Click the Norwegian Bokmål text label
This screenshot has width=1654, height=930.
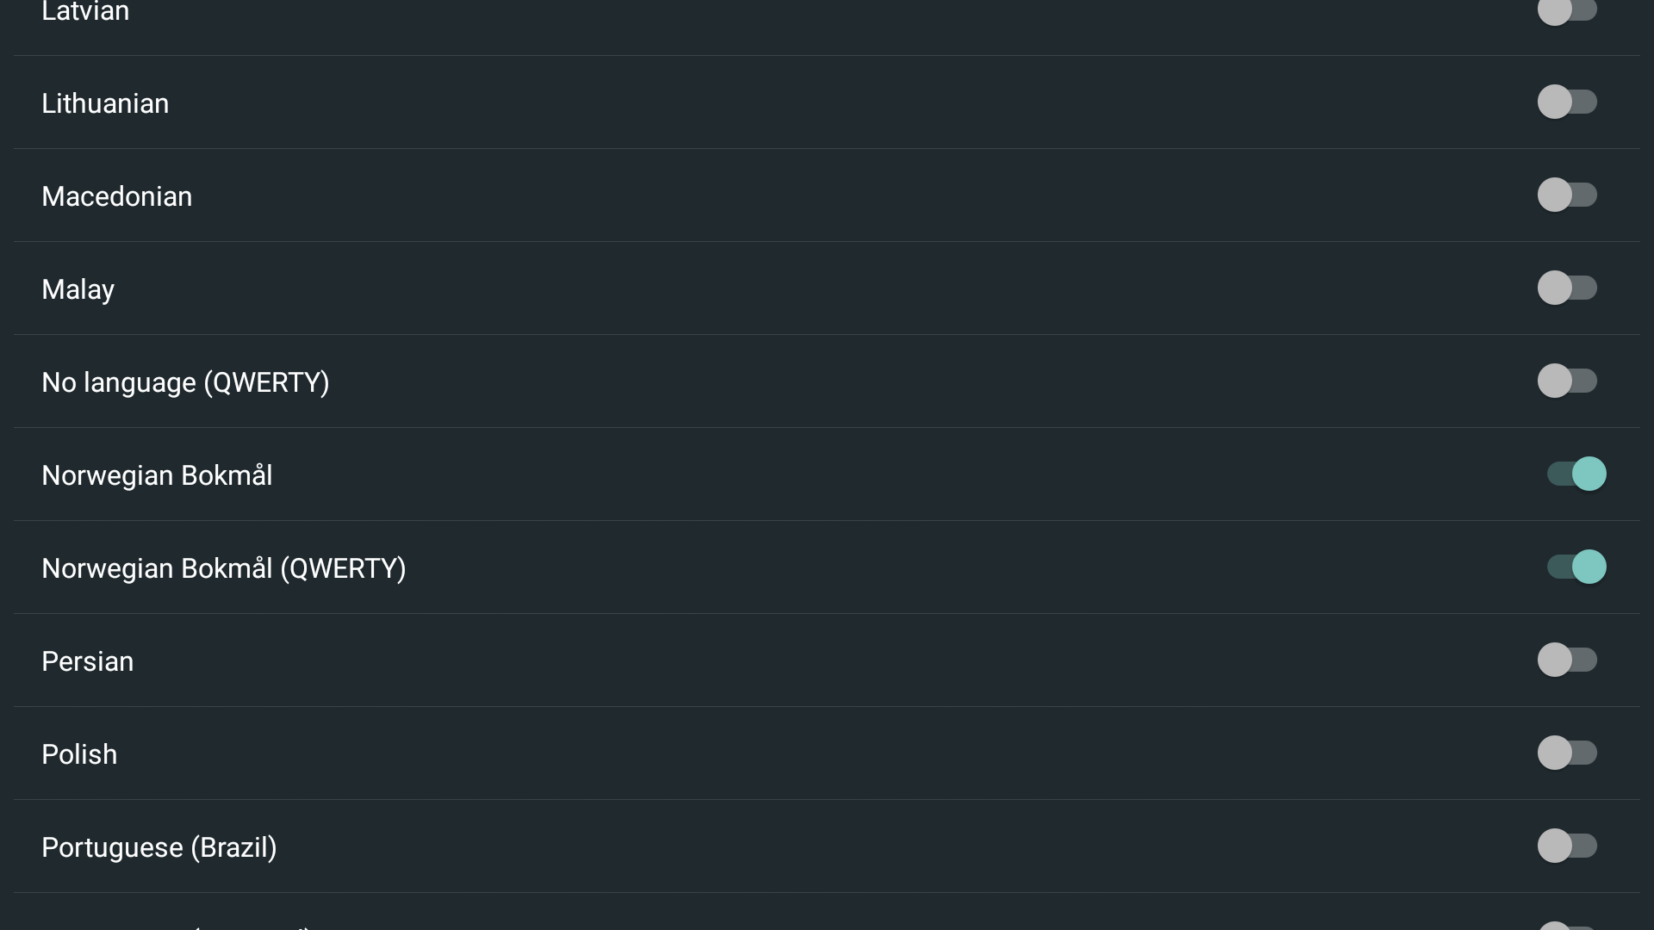[157, 475]
